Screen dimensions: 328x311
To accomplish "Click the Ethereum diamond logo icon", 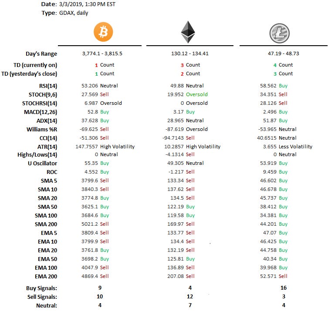I will point(188,32).
